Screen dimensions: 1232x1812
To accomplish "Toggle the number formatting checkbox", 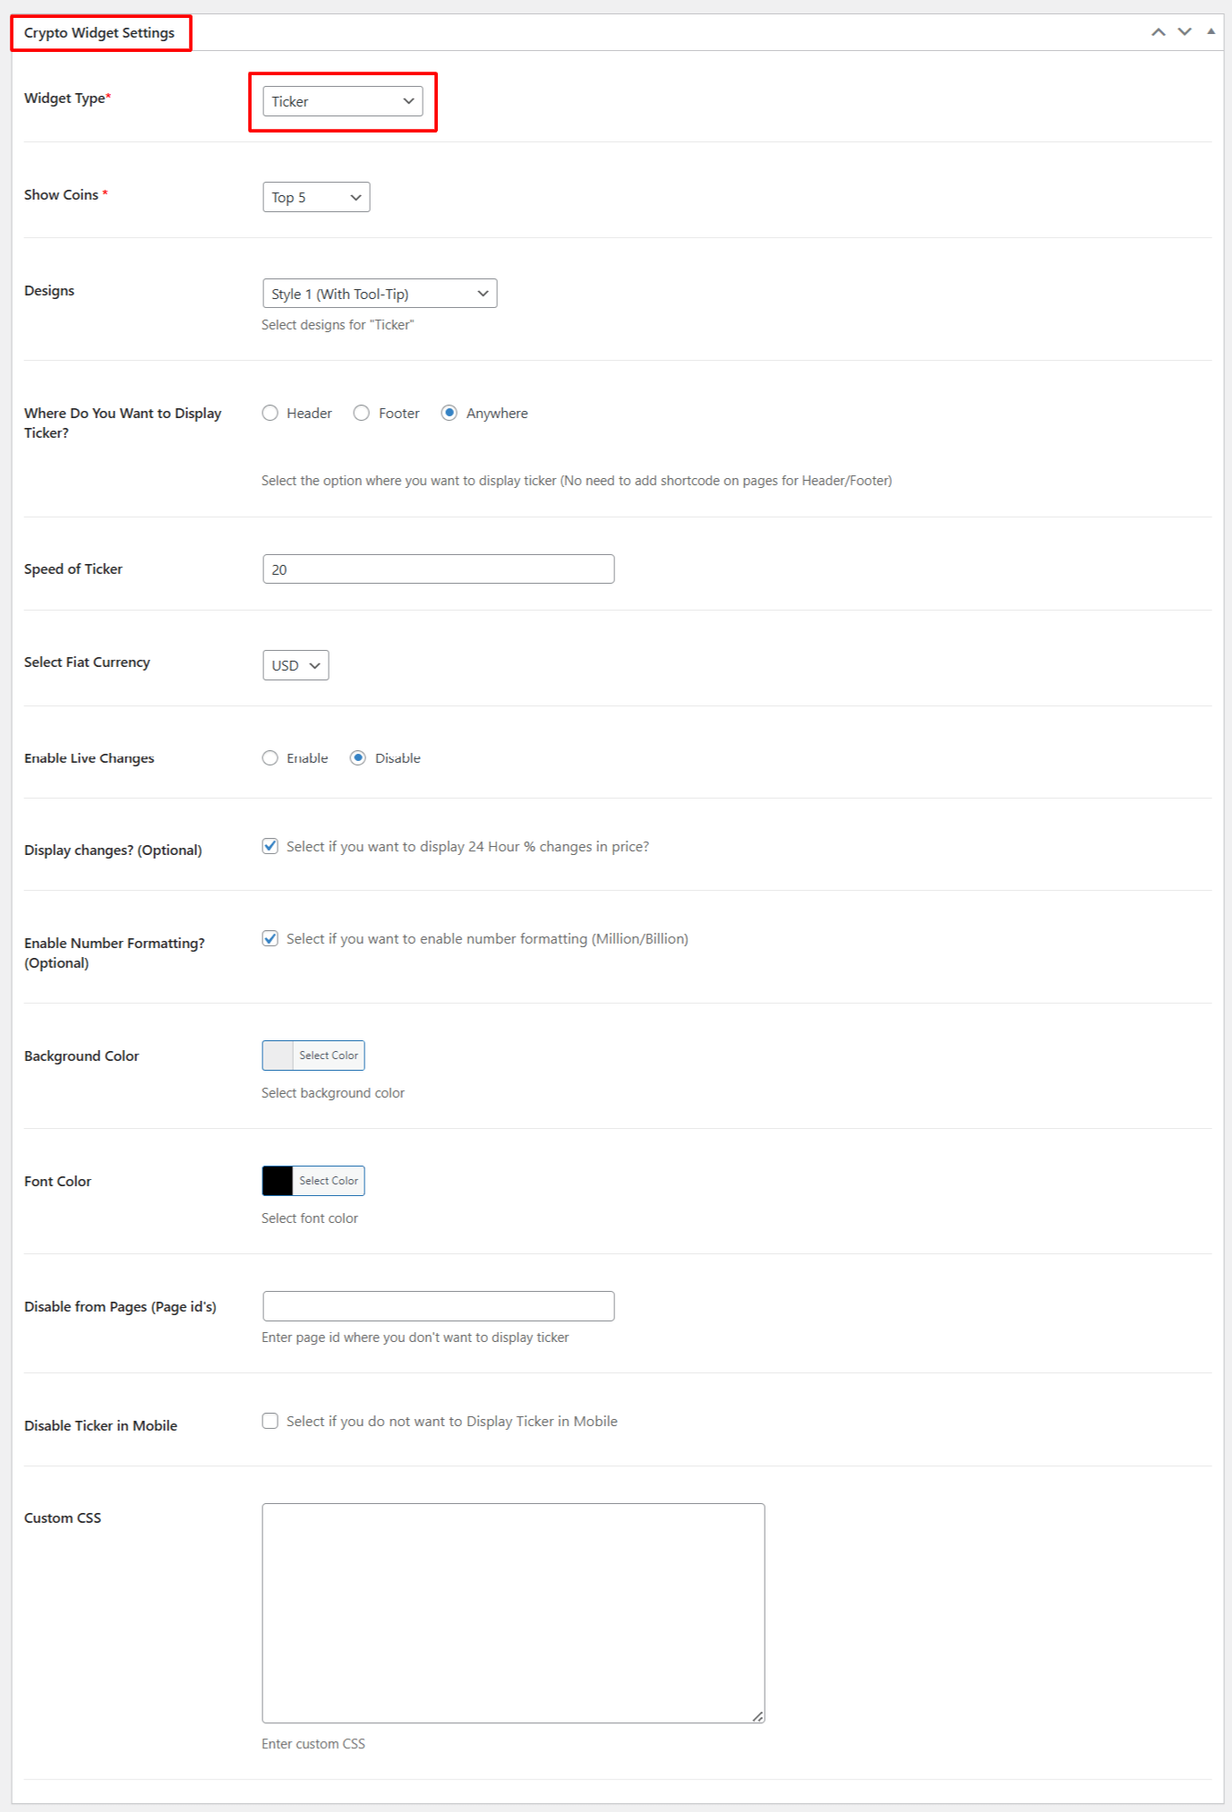I will pyautogui.click(x=270, y=939).
